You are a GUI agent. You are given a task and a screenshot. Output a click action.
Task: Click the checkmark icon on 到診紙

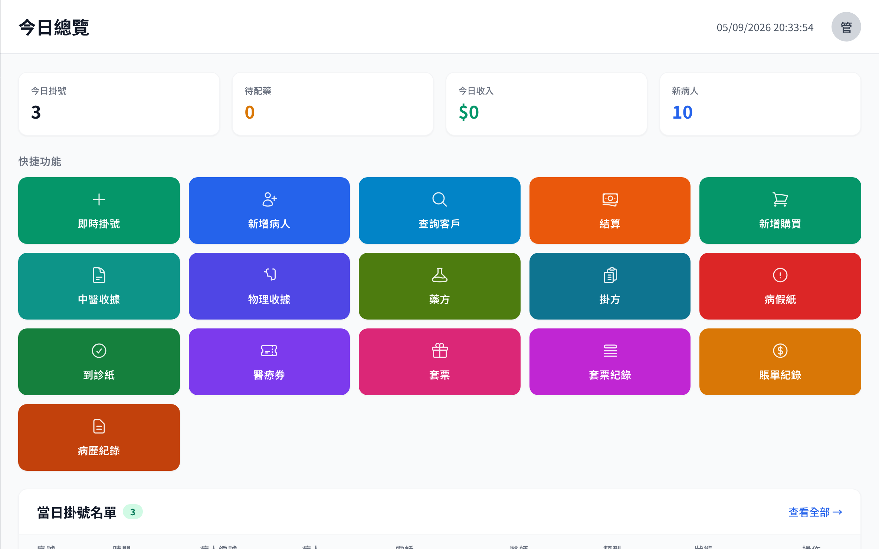coord(99,351)
